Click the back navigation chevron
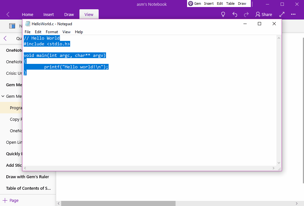304x206 pixels. pyautogui.click(x=7, y=14)
